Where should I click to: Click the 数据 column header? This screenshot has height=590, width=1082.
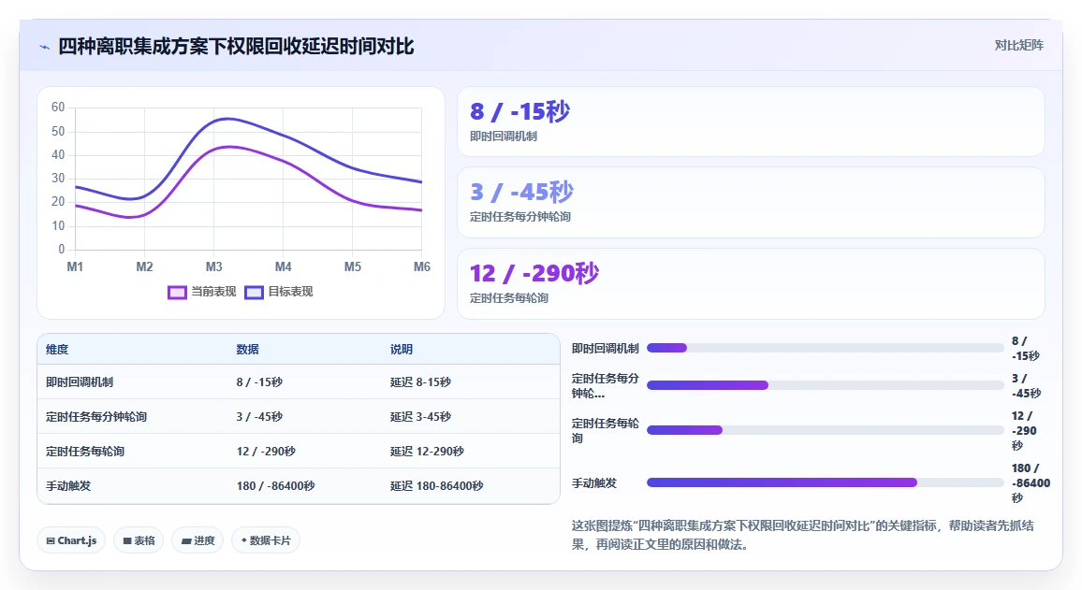pyautogui.click(x=248, y=350)
